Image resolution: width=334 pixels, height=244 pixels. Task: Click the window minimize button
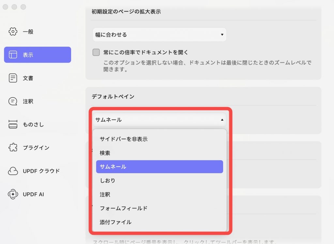coord(14,7)
